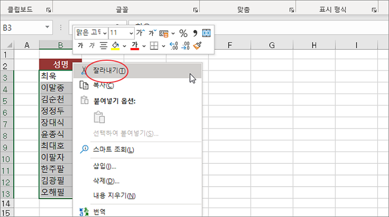
Task: Increase font size in mini toolbar
Action: [141, 33]
